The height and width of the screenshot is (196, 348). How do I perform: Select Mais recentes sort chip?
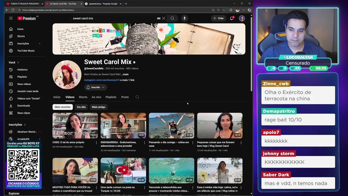point(63,107)
